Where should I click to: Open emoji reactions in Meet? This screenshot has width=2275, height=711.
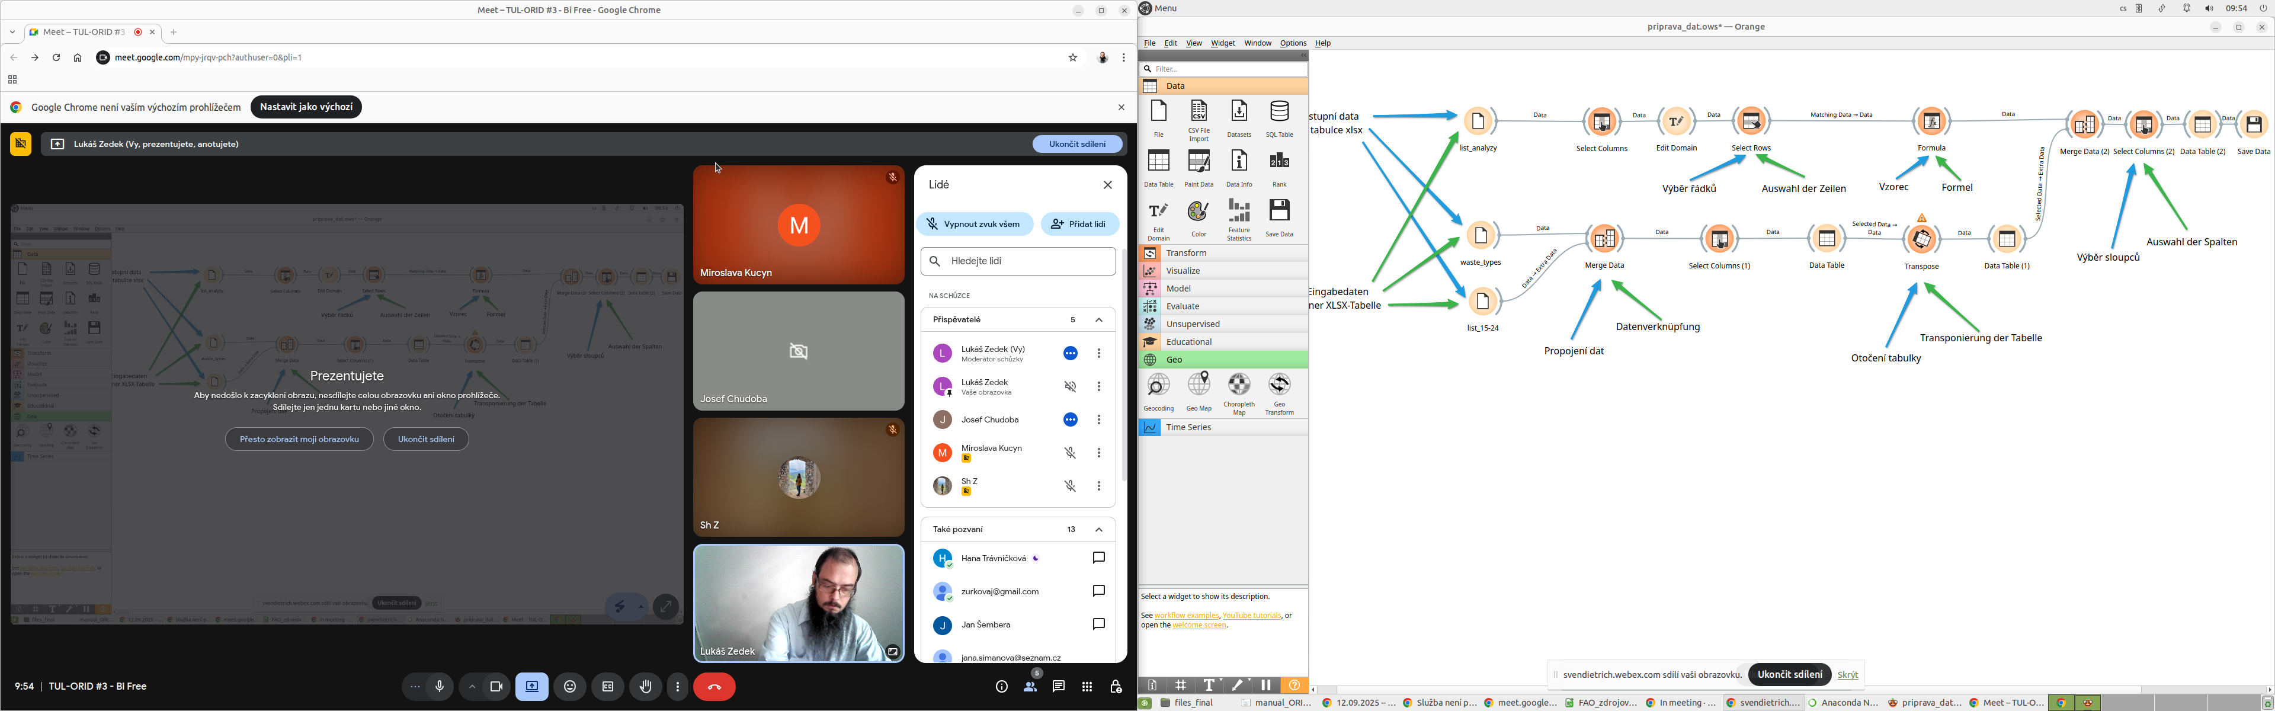click(569, 686)
